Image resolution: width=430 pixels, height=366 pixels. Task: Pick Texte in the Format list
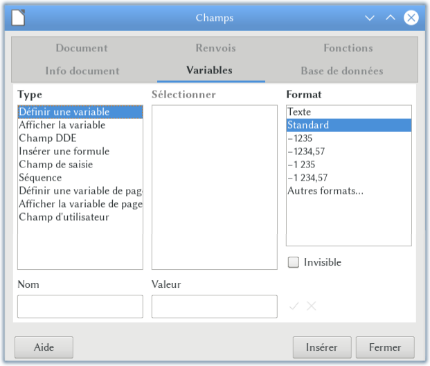coord(299,112)
